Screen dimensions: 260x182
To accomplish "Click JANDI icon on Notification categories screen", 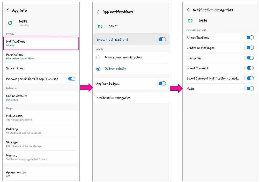I will pyautogui.click(x=191, y=21).
